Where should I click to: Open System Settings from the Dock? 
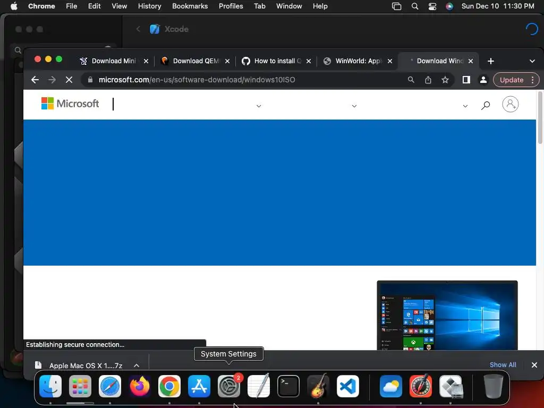229,386
